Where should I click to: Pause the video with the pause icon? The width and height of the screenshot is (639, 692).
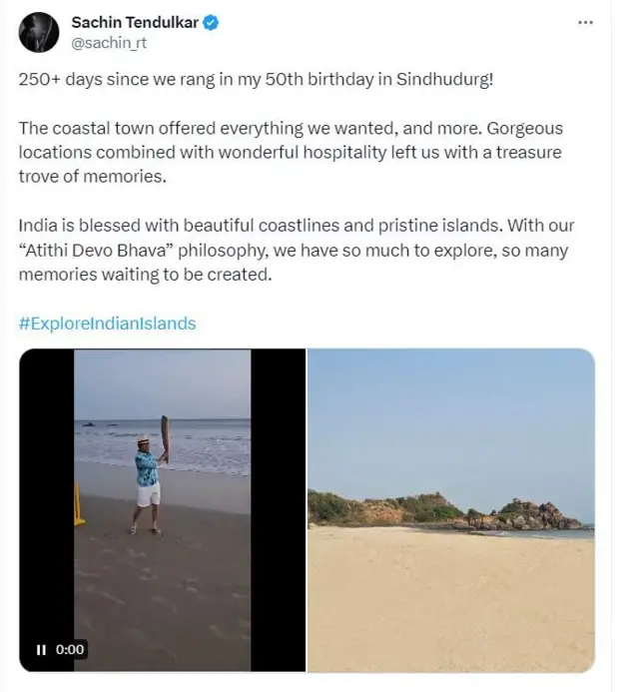[41, 649]
